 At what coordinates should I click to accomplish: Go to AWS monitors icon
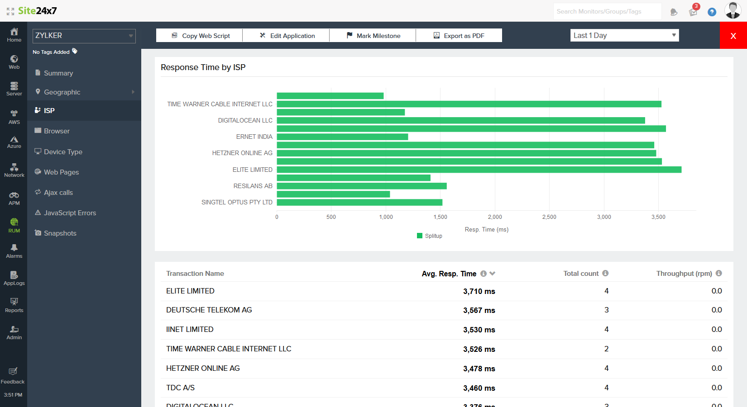(14, 117)
